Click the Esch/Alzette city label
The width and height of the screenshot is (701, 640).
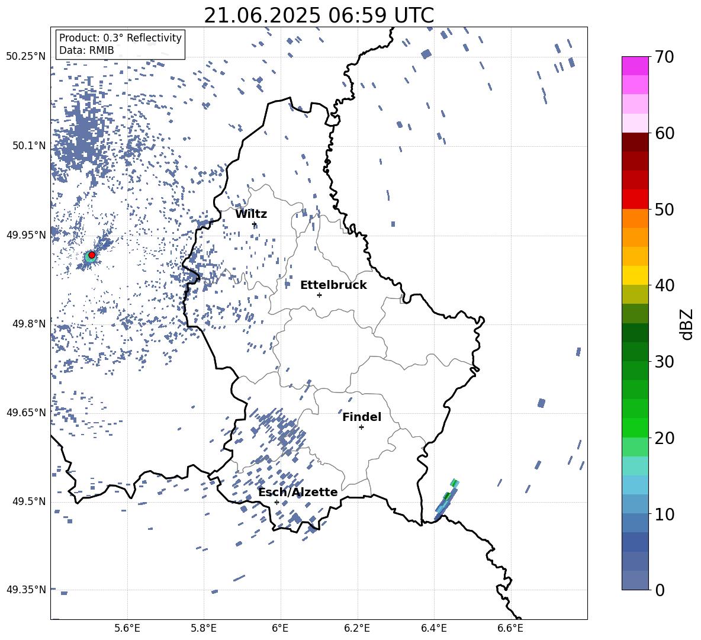298,492
